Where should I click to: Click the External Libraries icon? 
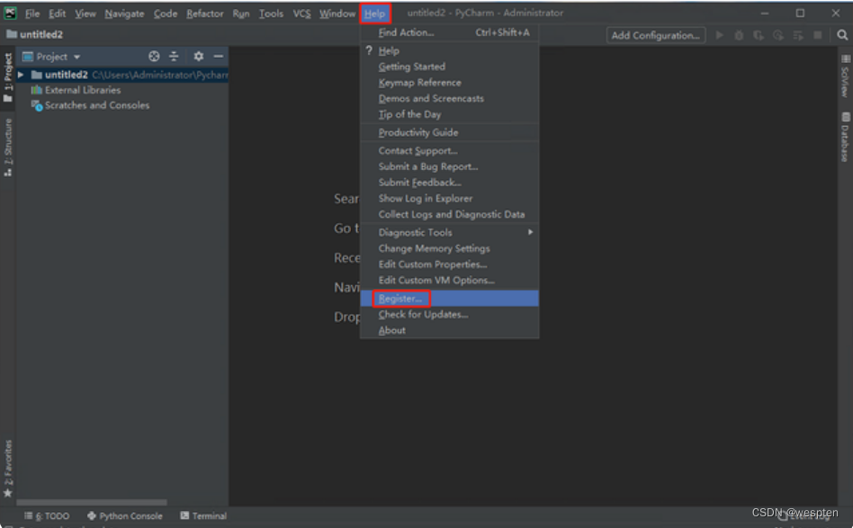click(x=37, y=90)
